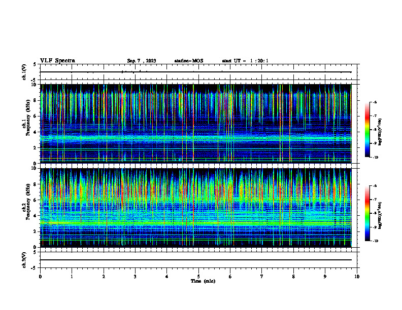Click the "6" tick on the time axis
Image resolution: width=402 pixels, height=310 pixels.
click(230, 277)
